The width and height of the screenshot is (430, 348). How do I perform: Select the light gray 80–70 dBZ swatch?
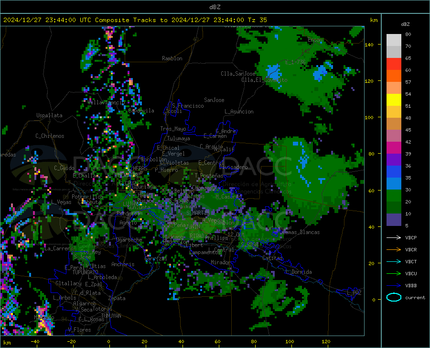click(x=394, y=40)
